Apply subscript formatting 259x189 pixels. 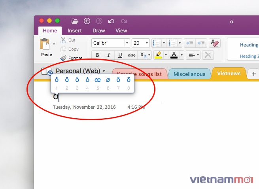coord(143,55)
